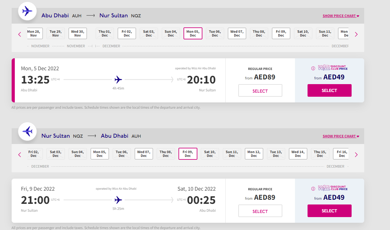This screenshot has height=230, width=390.
Task: Expand outbound Show Price Chart
Action: coord(341,16)
